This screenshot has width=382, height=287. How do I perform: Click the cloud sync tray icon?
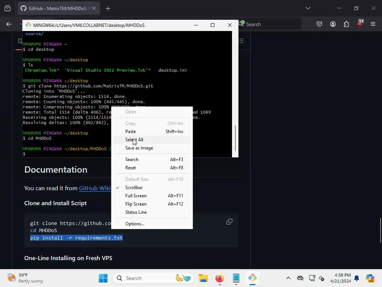[300, 278]
